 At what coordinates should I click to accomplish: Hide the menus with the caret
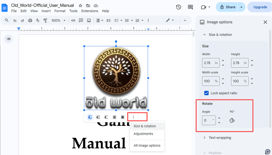click(185, 21)
